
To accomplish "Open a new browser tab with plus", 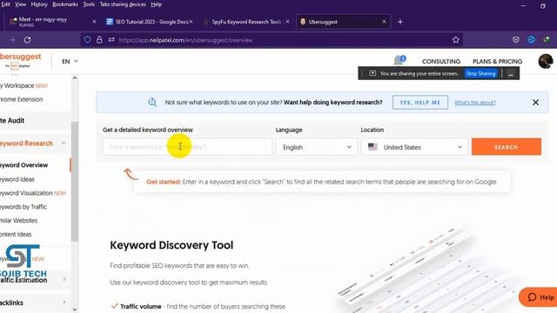I will pos(400,22).
